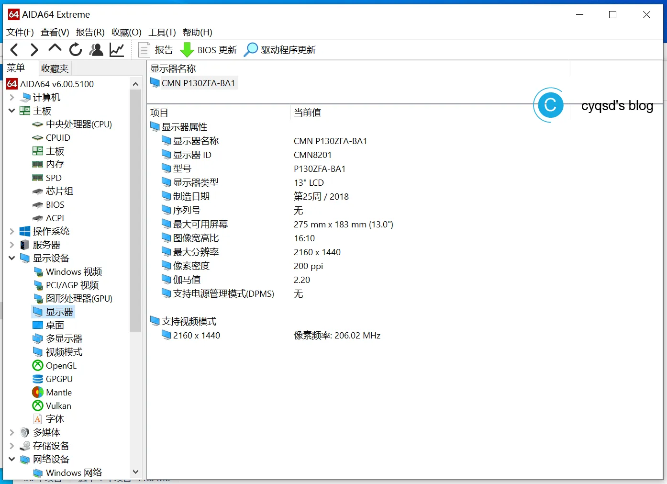Screen dimensions: 667x484
Task: Click the Vulkan icon in the tree
Action: tap(38, 406)
